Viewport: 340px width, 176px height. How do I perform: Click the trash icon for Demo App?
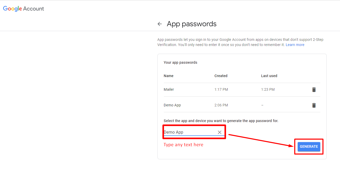(x=314, y=105)
